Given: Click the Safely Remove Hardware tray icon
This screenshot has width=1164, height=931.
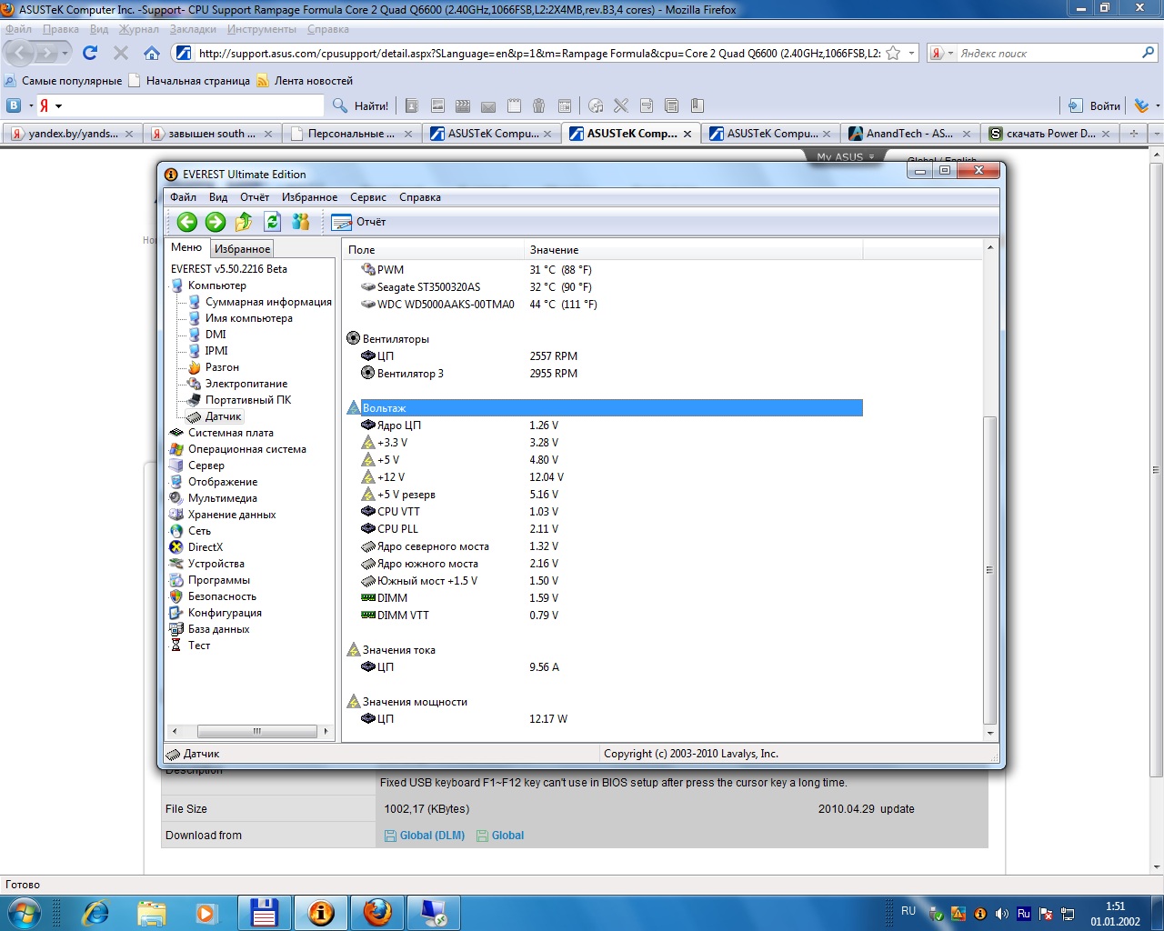Looking at the screenshot, I should point(936,914).
